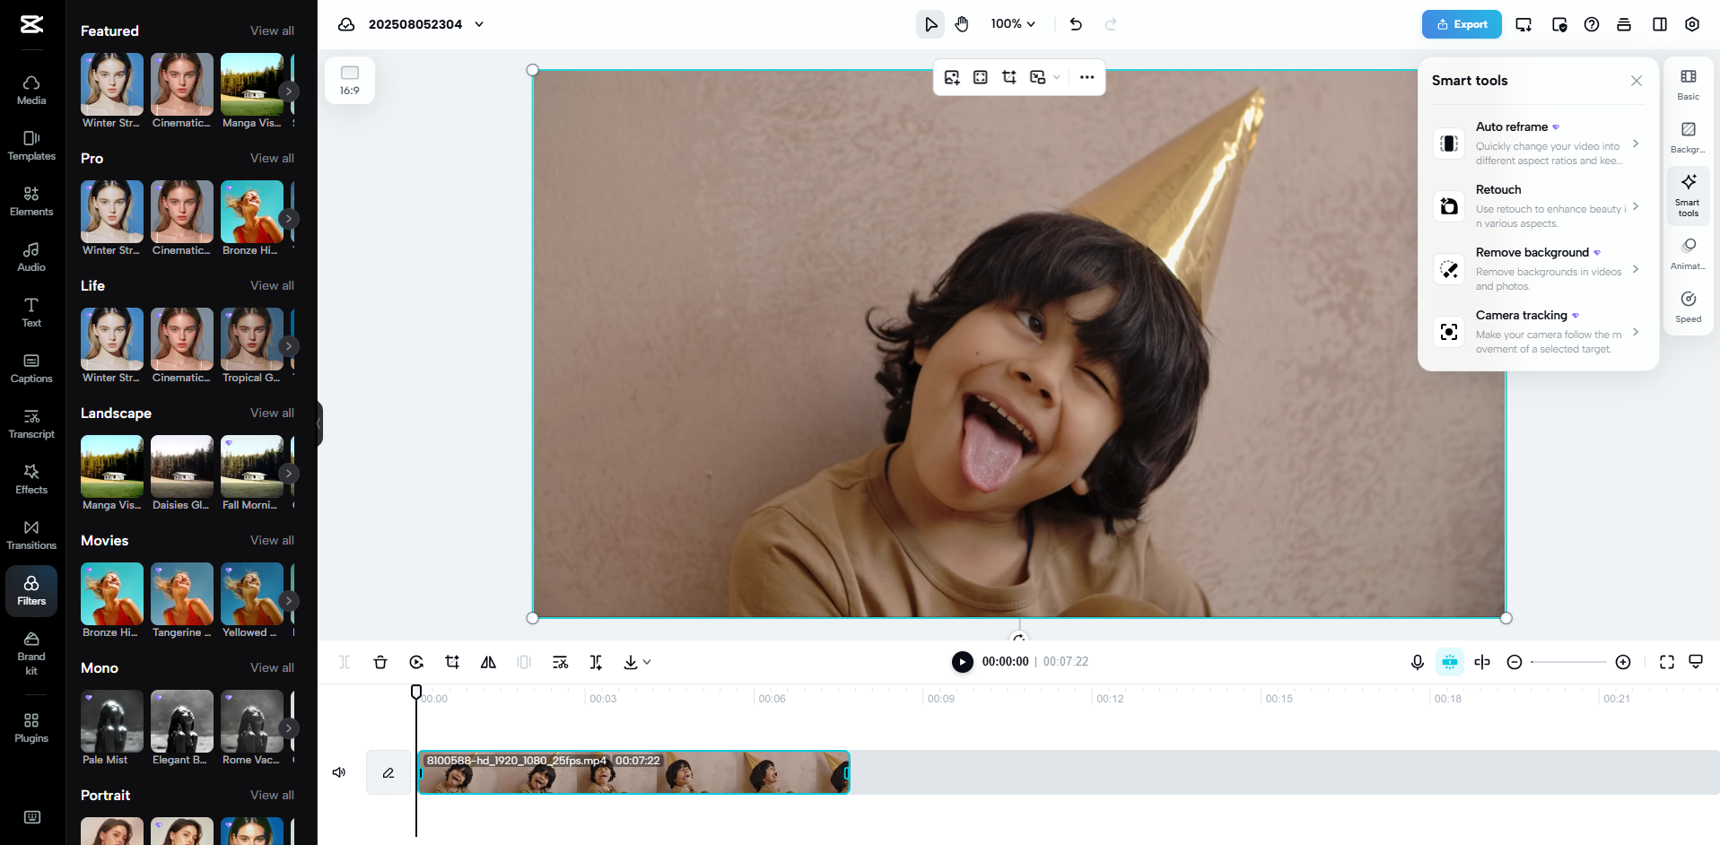This screenshot has width=1720, height=845.
Task: Open the Smart tools panel on the right
Action: 1688,195
